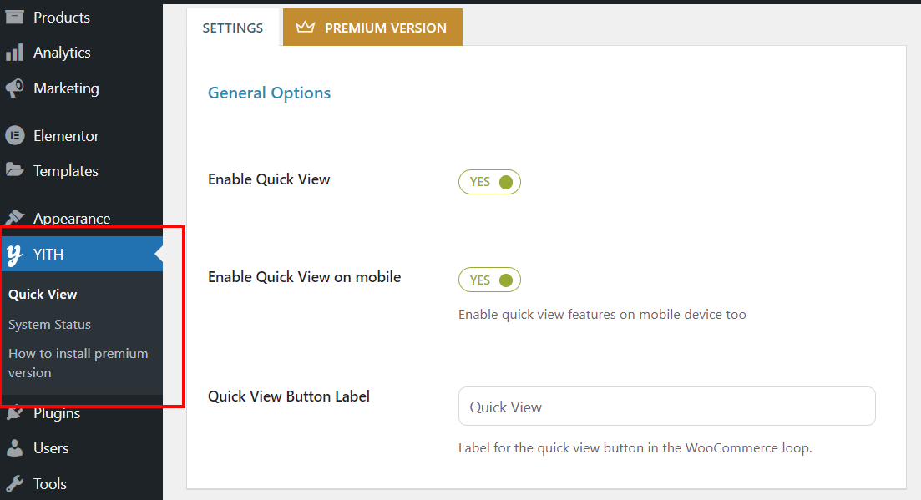
Task: Click the Templates folder icon
Action: [15, 170]
